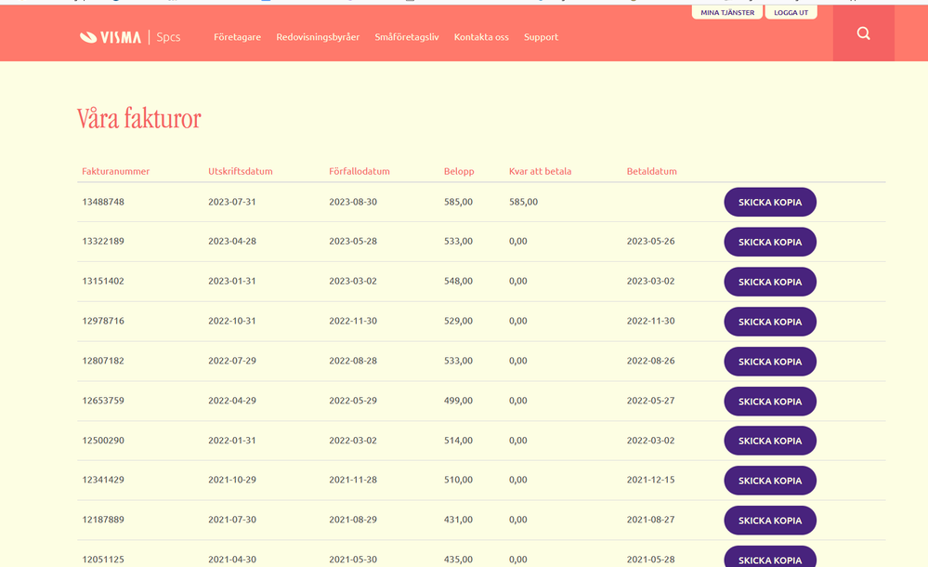The image size is (928, 567).
Task: Click payment date 2021-12-15
Action: point(650,480)
